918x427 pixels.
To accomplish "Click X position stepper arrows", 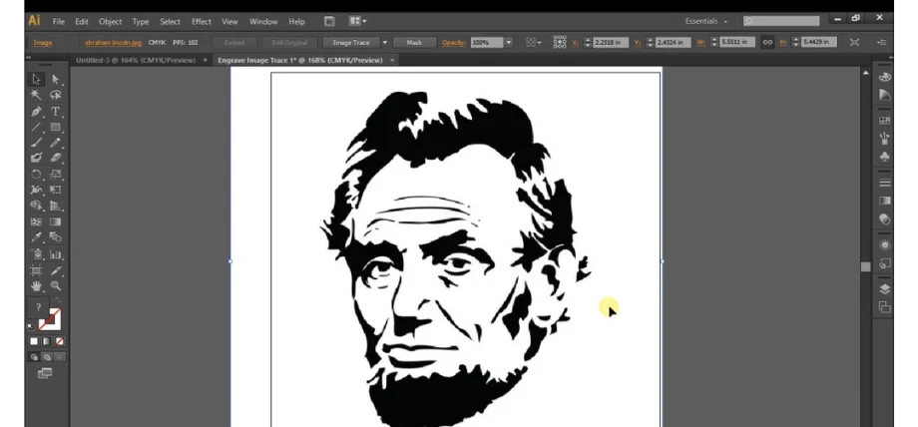I will coord(588,42).
